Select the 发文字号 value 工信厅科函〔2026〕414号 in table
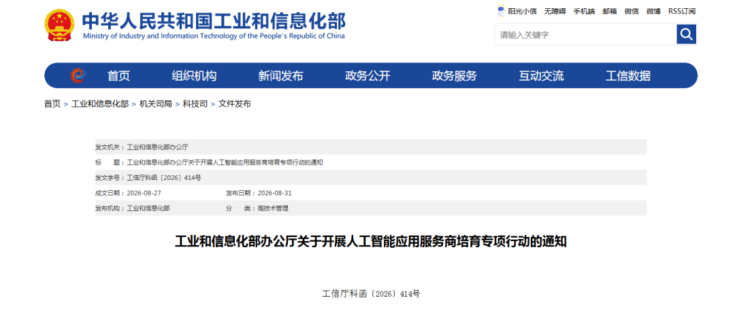 (x=164, y=178)
